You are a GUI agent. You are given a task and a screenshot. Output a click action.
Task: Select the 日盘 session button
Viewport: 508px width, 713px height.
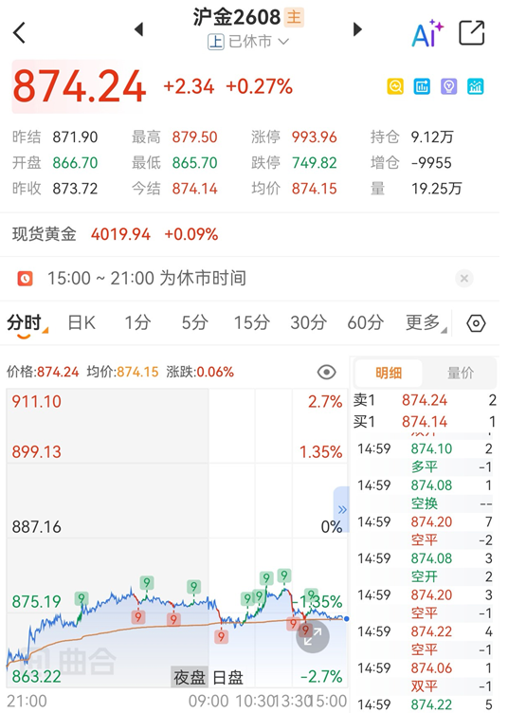pyautogui.click(x=227, y=678)
